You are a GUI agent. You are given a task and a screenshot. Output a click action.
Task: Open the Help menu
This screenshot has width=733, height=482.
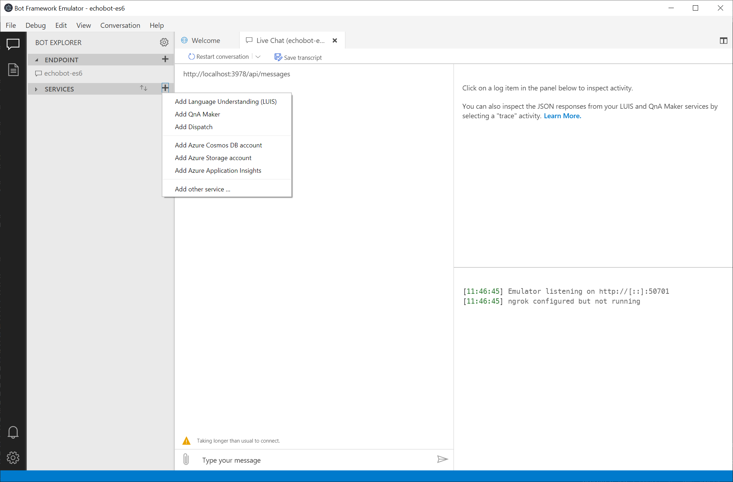(x=156, y=25)
